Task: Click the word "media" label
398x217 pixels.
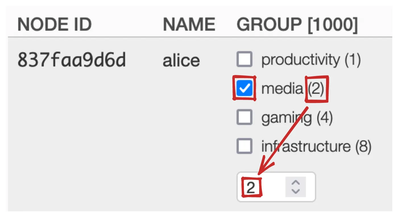Action: tap(282, 89)
